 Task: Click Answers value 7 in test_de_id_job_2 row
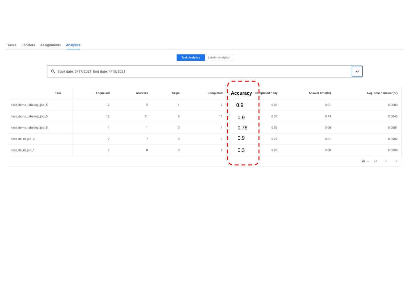pos(147,139)
